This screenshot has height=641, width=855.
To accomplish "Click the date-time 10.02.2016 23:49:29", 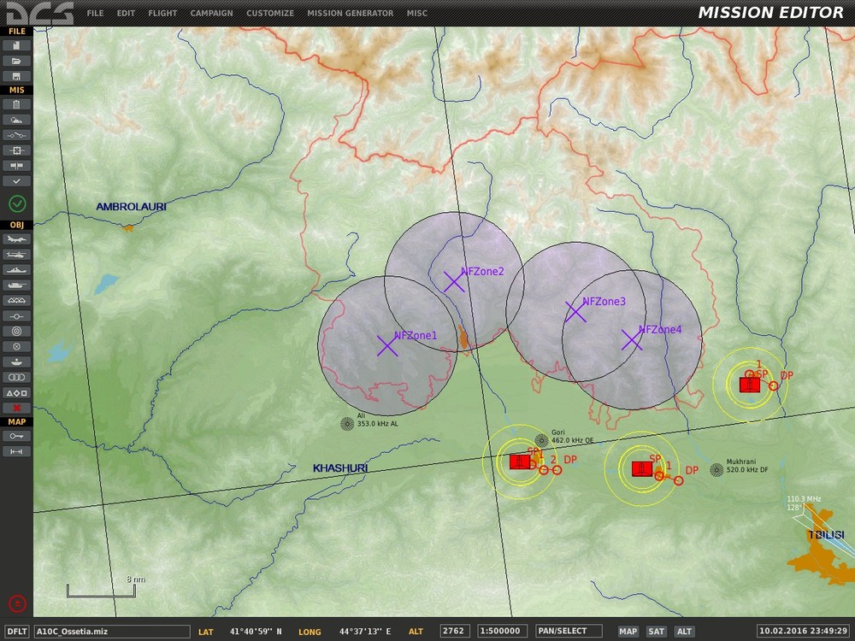I will point(803,632).
